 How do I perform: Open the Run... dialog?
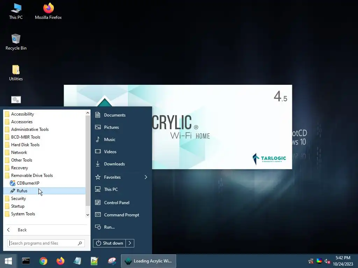pyautogui.click(x=121, y=227)
